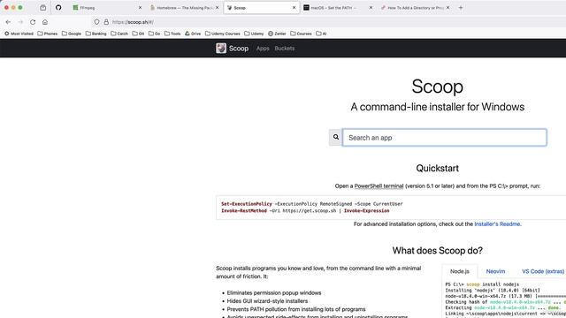Viewport: 566px width, 318px height.
Task: Open the Catch bookmarks folder
Action: (119, 34)
